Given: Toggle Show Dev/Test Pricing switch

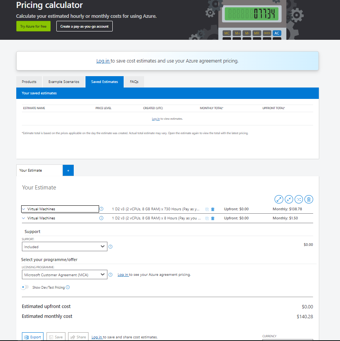Looking at the screenshot, I should 25,287.
